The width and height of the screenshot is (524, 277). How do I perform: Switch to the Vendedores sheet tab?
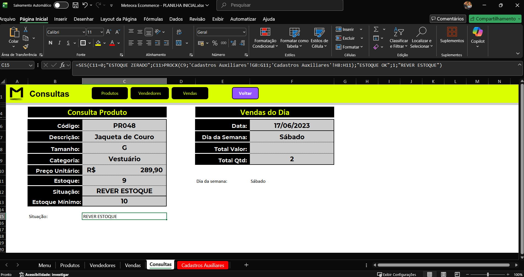click(102, 265)
